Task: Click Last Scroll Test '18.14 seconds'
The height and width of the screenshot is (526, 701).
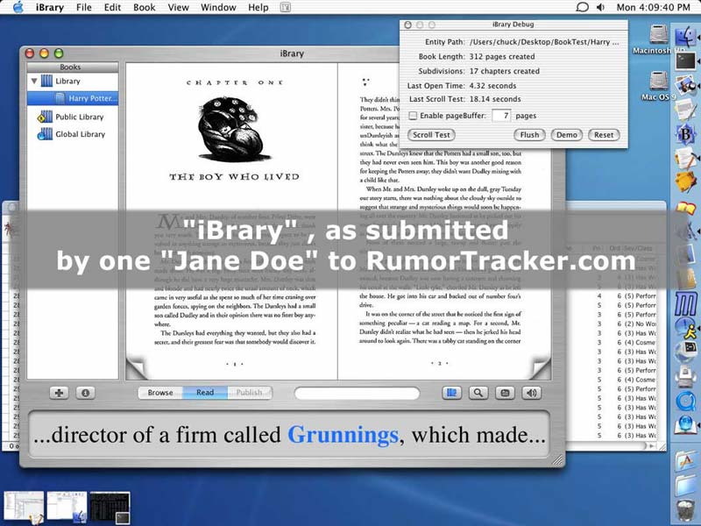Action: (x=495, y=99)
